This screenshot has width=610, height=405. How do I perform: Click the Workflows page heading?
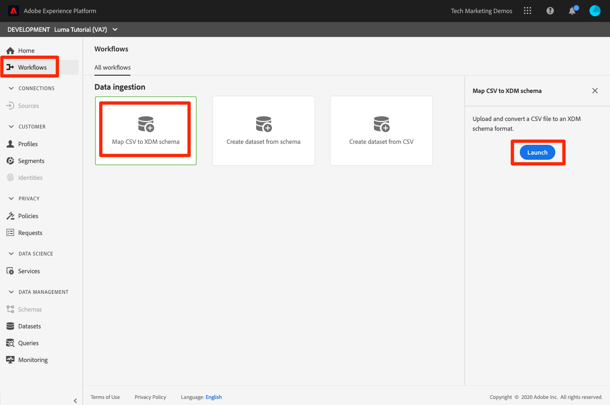point(111,49)
